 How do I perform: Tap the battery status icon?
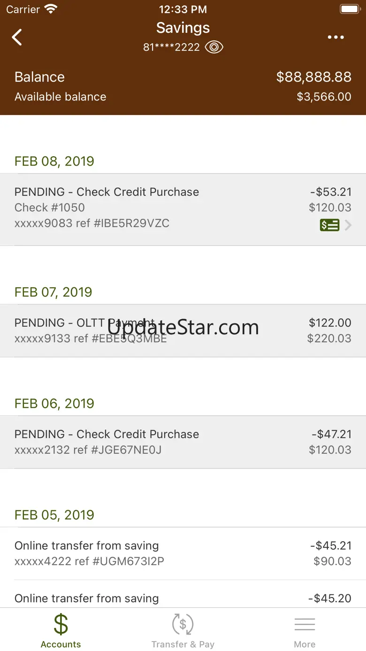tap(349, 9)
